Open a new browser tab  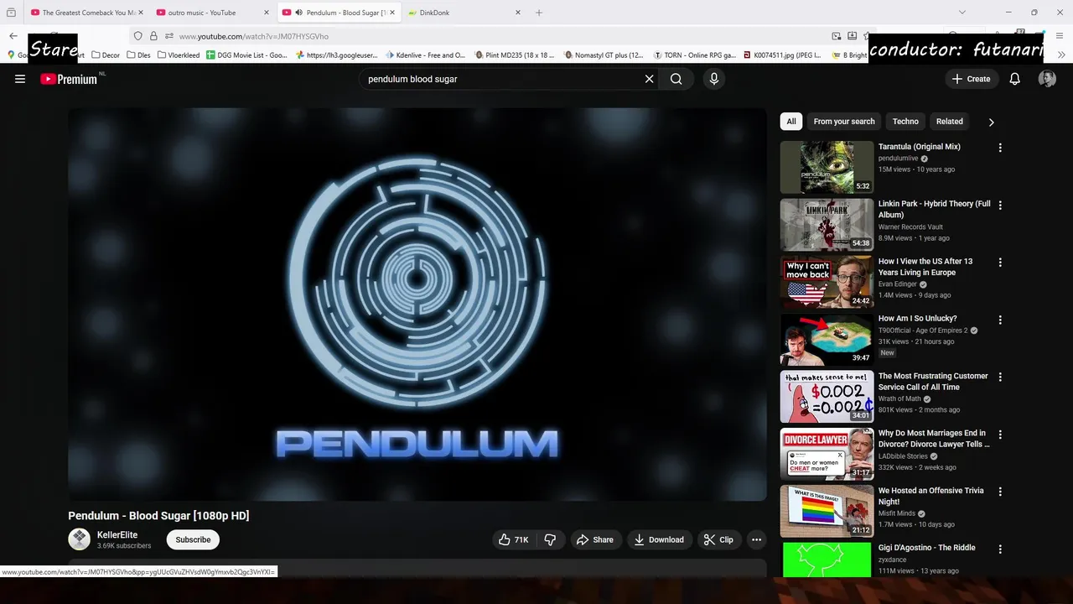coord(539,13)
